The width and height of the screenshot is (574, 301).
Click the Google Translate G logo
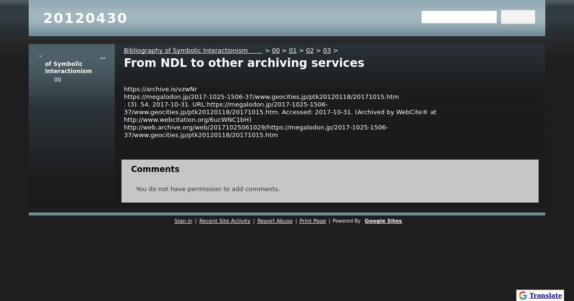(x=523, y=295)
